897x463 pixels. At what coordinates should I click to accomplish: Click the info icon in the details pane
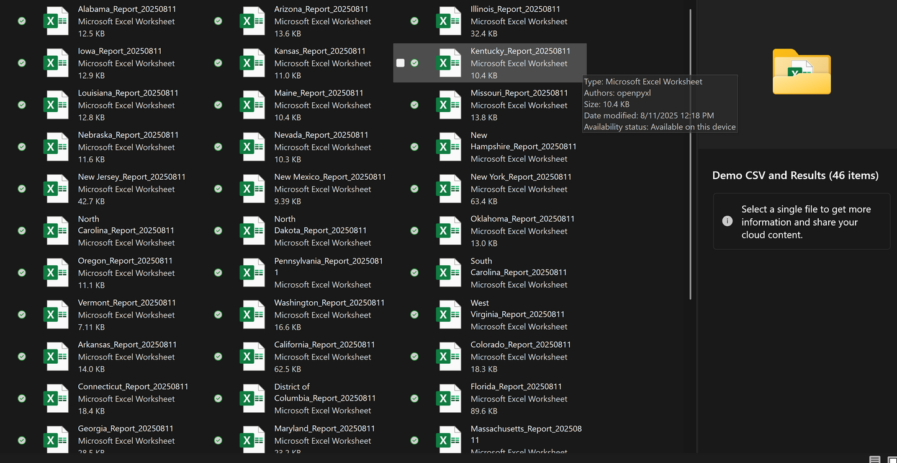click(x=727, y=221)
